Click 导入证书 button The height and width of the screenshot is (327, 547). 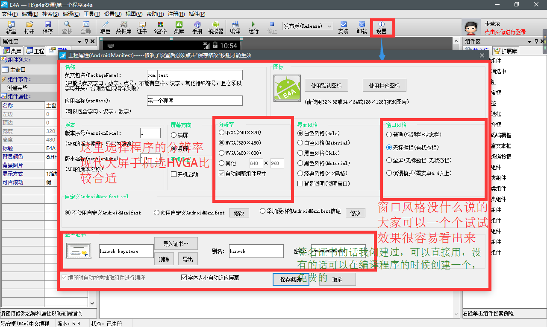(176, 244)
